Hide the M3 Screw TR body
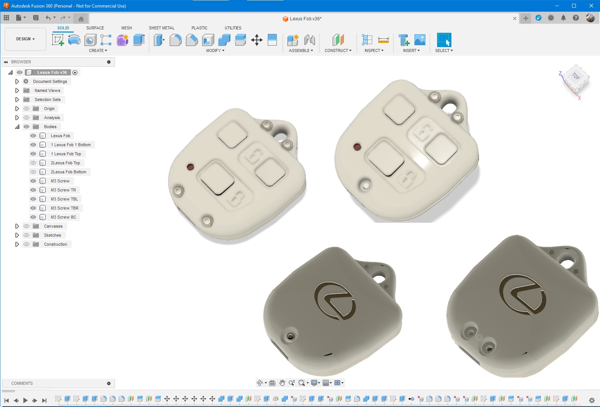 [x=33, y=190]
